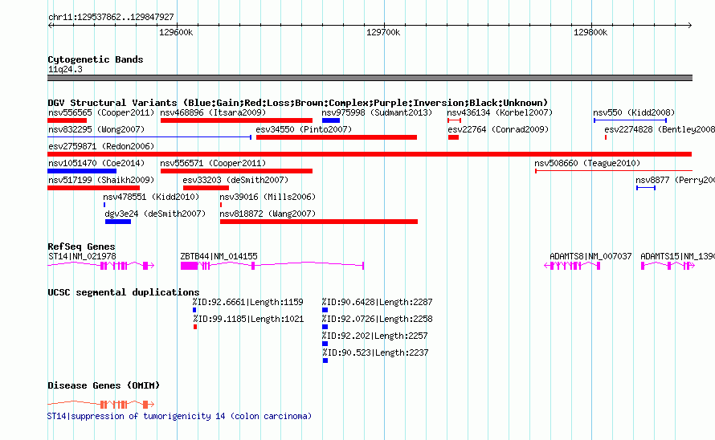Click the esv33203 (deSmith2007) red bar
This screenshot has width=715, height=440.
(x=206, y=188)
